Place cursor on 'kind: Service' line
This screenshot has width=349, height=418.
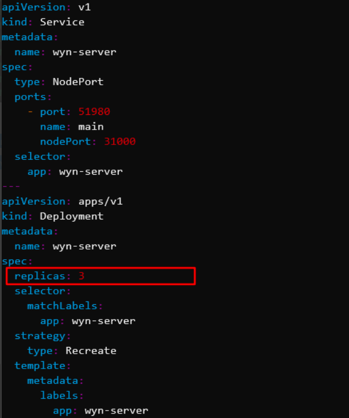click(43, 22)
